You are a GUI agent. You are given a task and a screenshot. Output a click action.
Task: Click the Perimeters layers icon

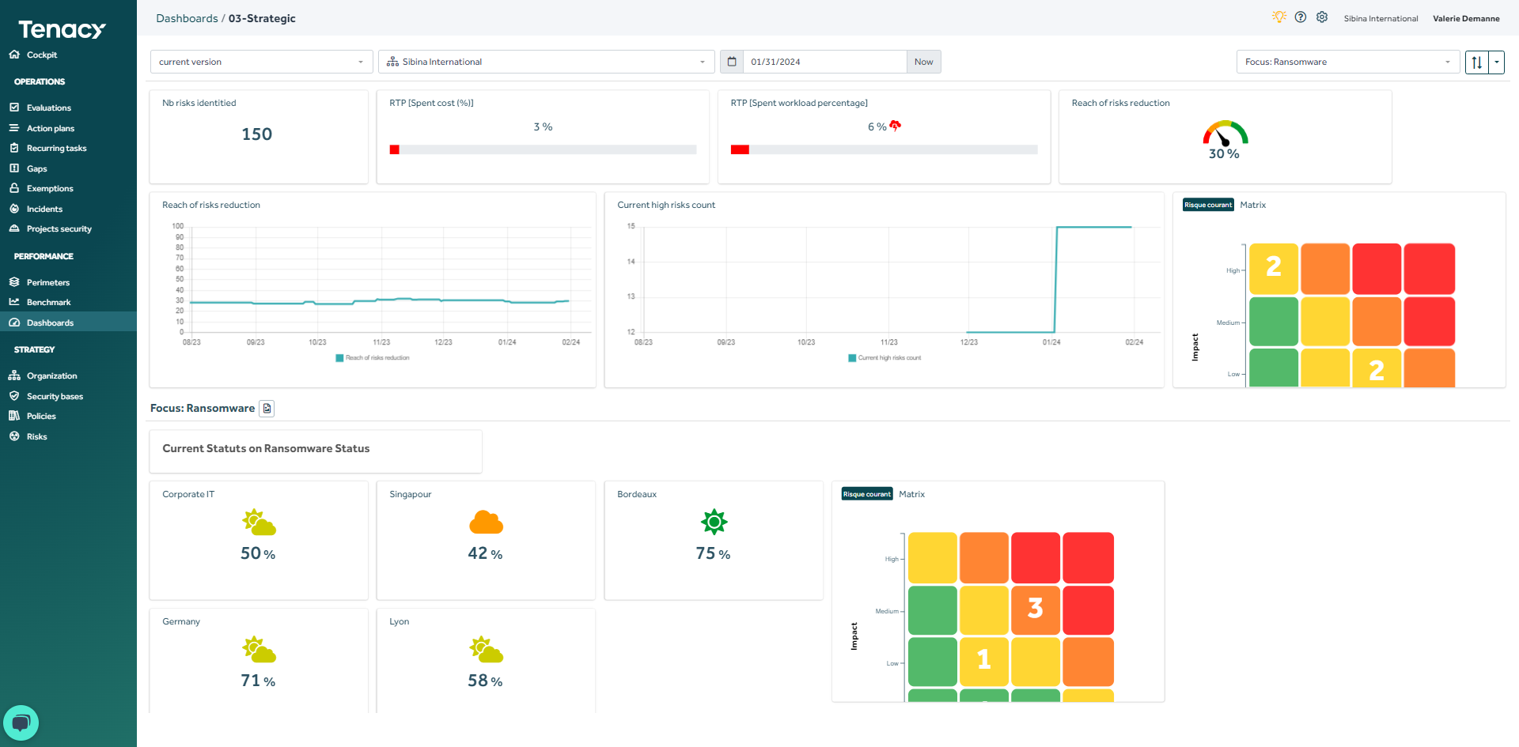point(14,282)
